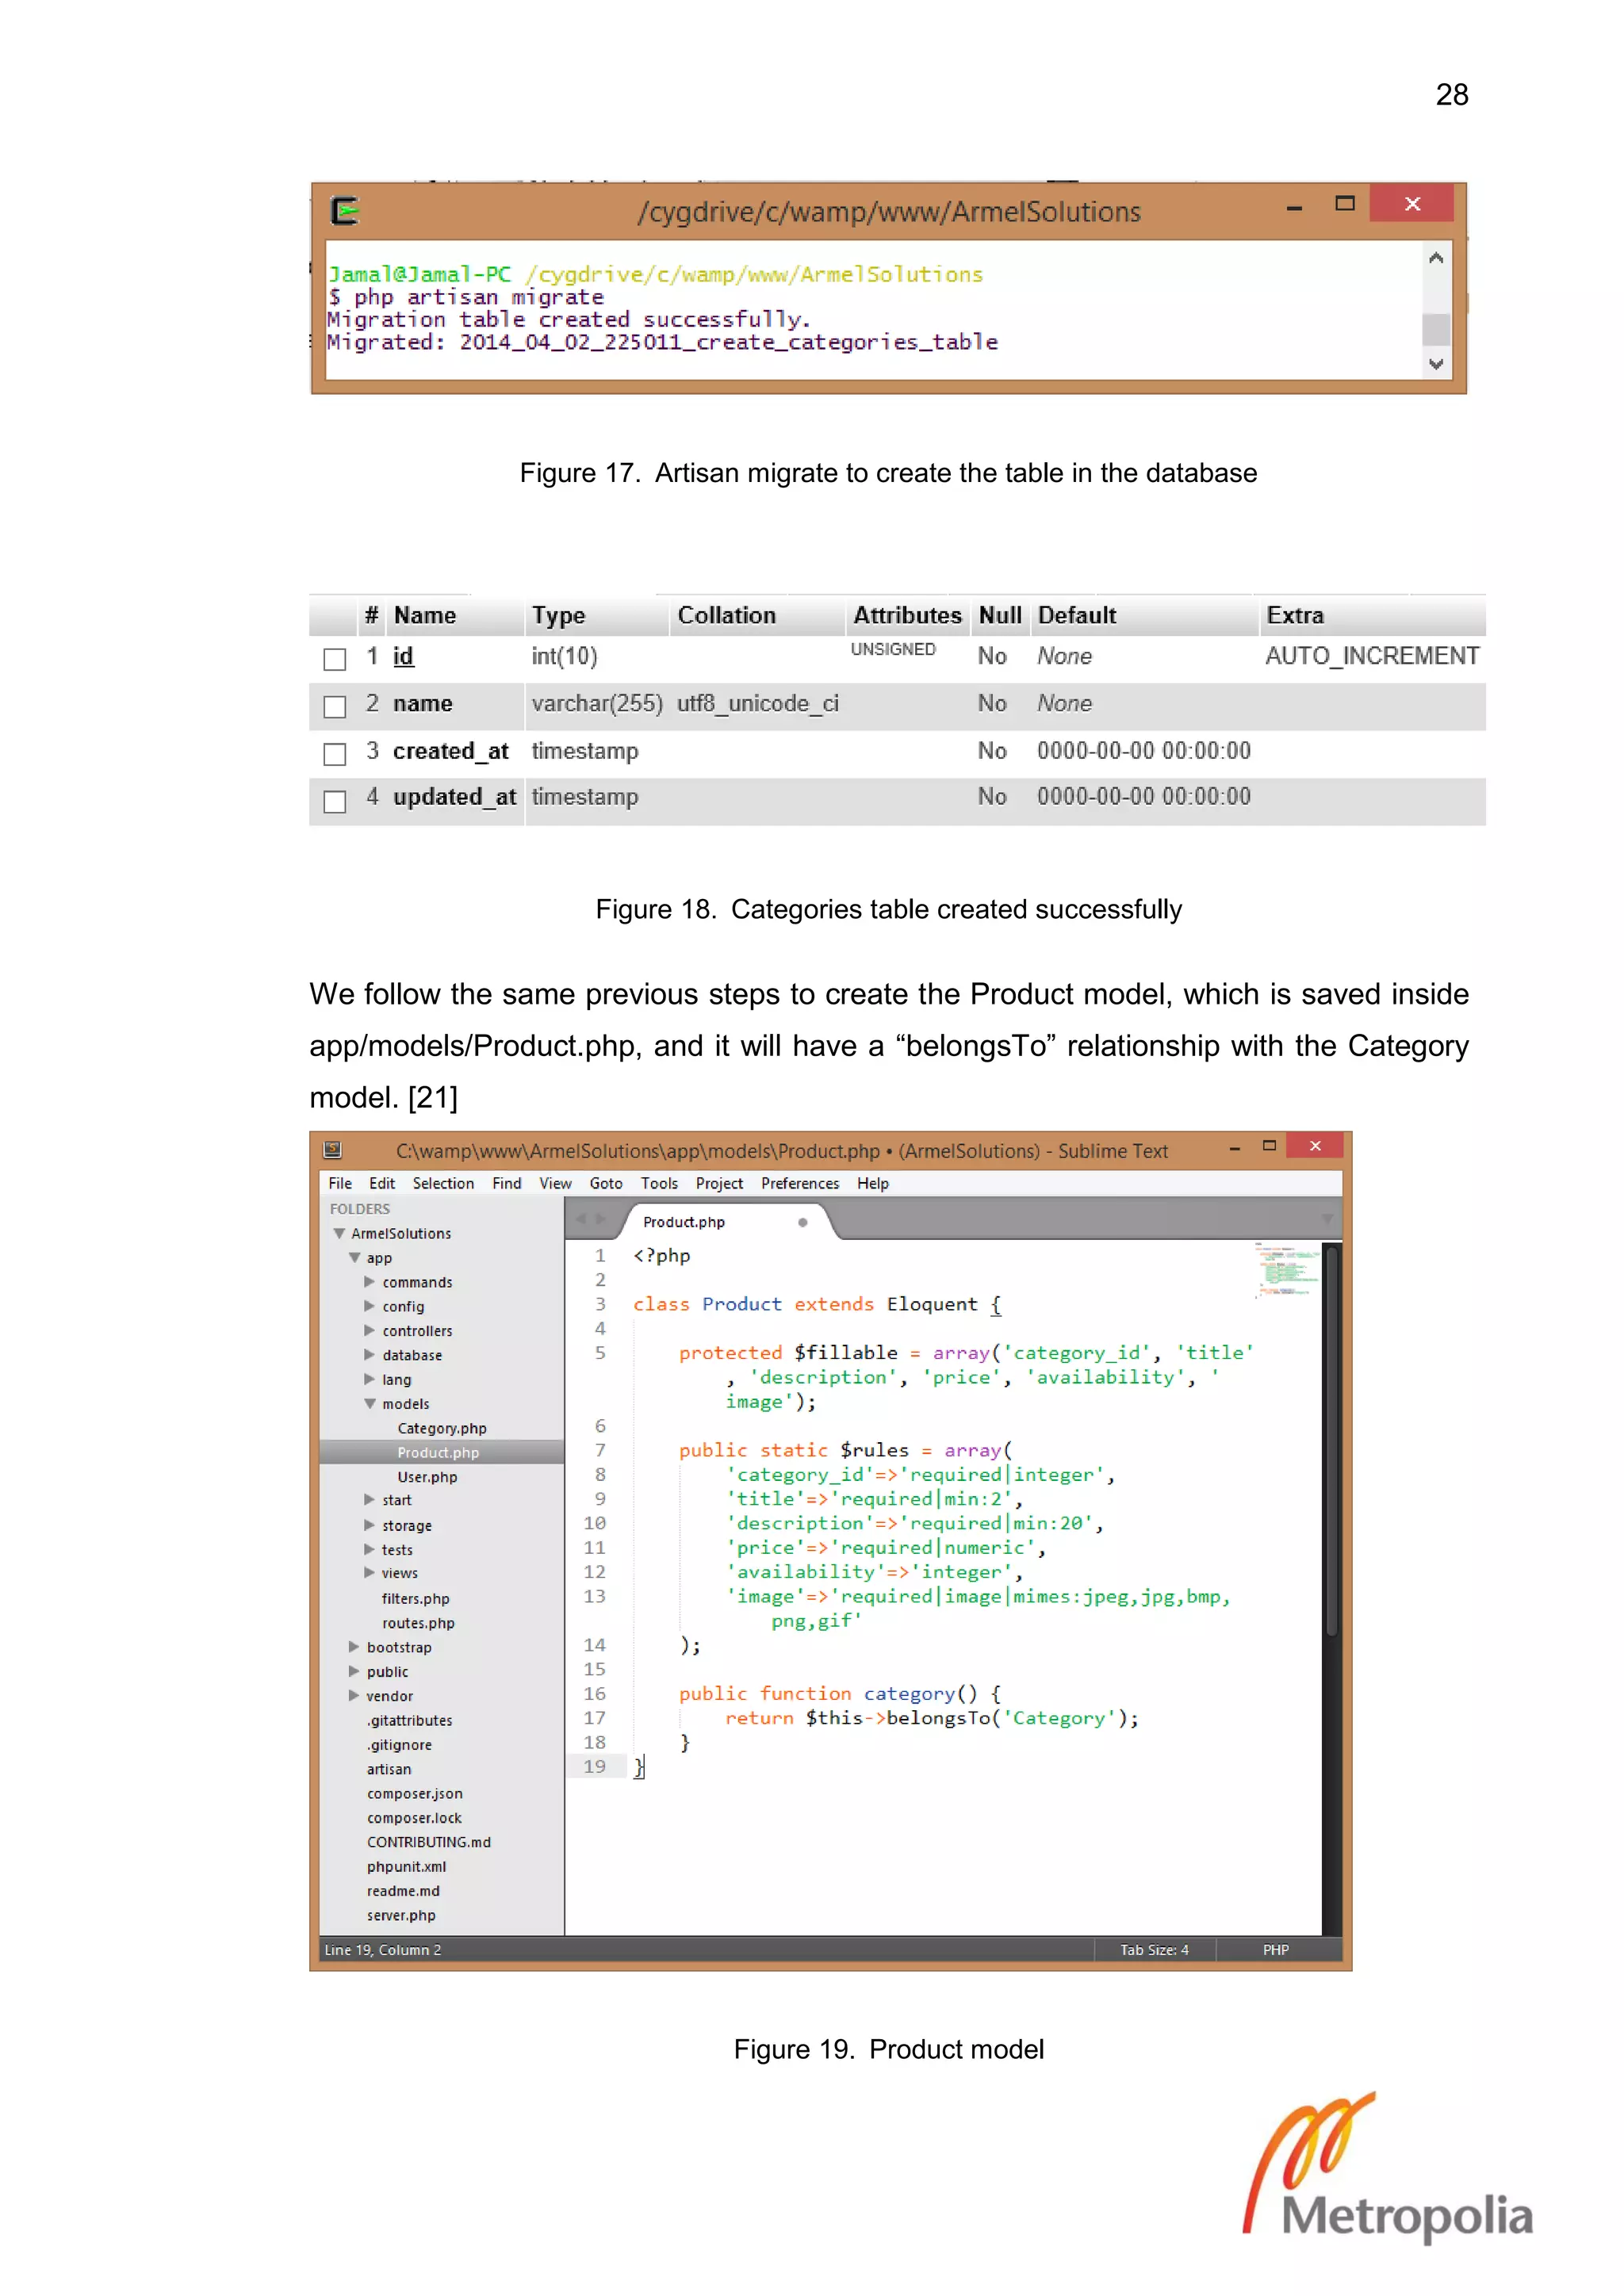1624x2296 pixels.
Task: Check the box for updated_at row
Action: pyautogui.click(x=335, y=801)
